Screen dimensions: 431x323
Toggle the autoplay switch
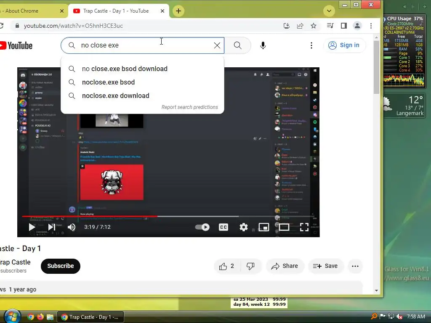[202, 227]
